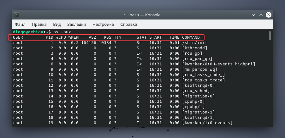Click the %CPU column header

click(61, 37)
